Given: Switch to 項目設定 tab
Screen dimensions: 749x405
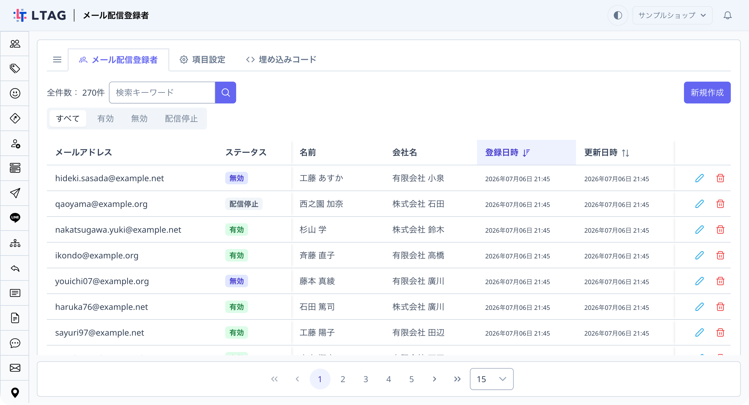Looking at the screenshot, I should (x=202, y=60).
